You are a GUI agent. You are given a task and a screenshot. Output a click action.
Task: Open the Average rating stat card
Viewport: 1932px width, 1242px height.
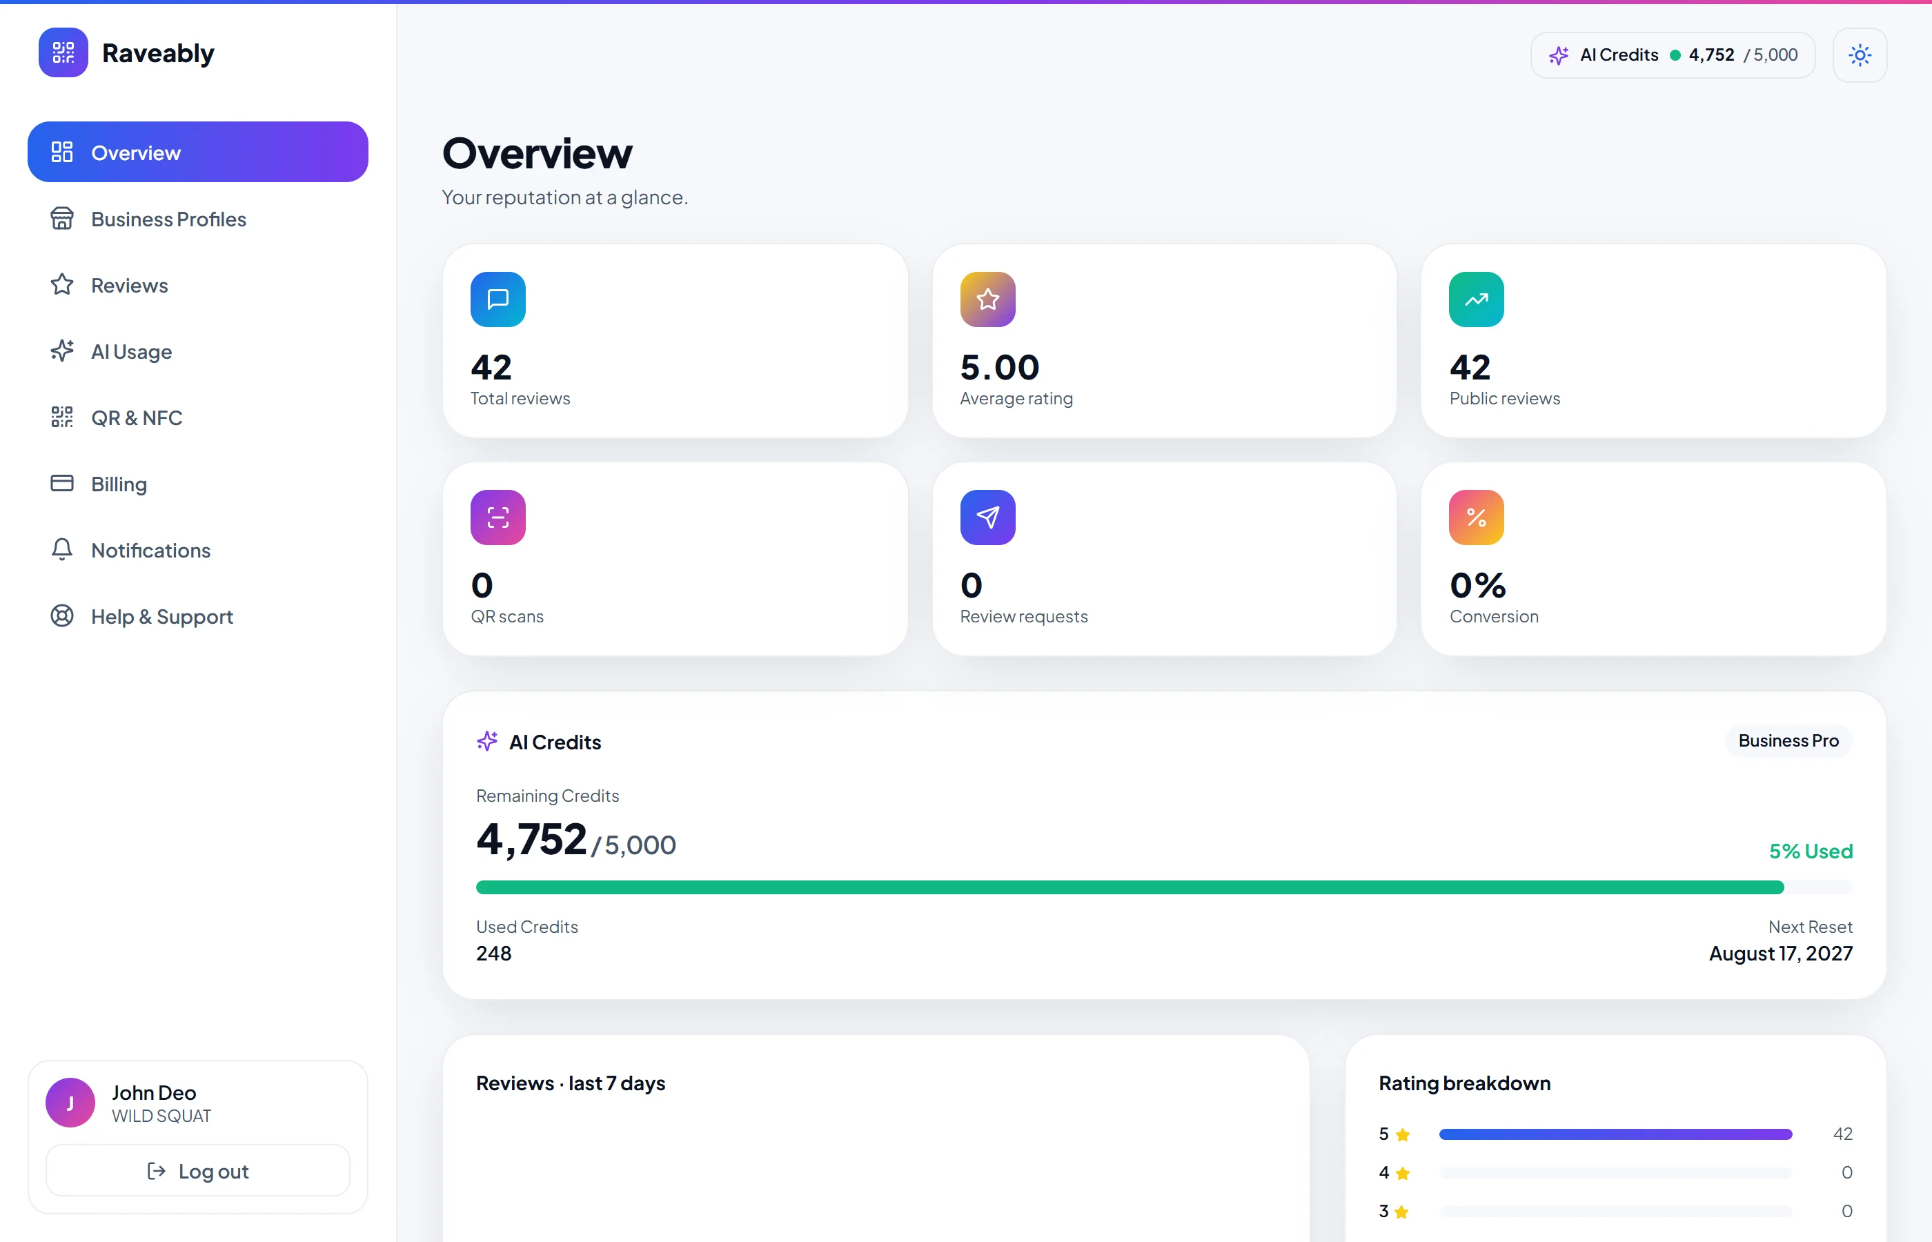(x=1163, y=341)
